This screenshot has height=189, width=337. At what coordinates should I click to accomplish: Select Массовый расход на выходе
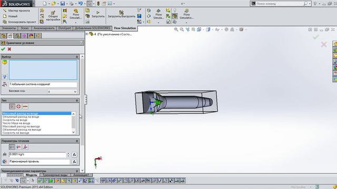(36, 127)
